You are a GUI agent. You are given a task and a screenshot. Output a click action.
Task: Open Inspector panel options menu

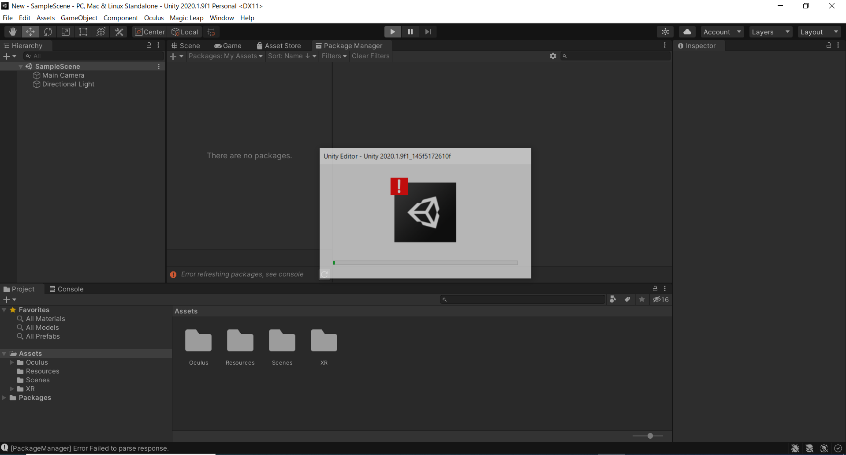coord(838,45)
